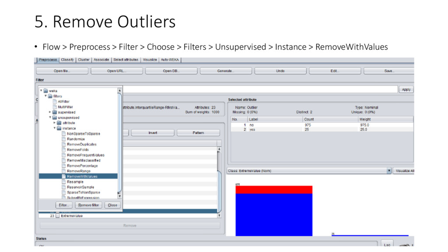Click the red histogram bar segment

pyautogui.click(x=274, y=190)
